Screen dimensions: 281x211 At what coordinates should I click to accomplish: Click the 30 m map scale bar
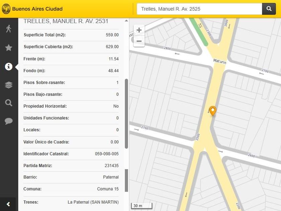pos(142,206)
